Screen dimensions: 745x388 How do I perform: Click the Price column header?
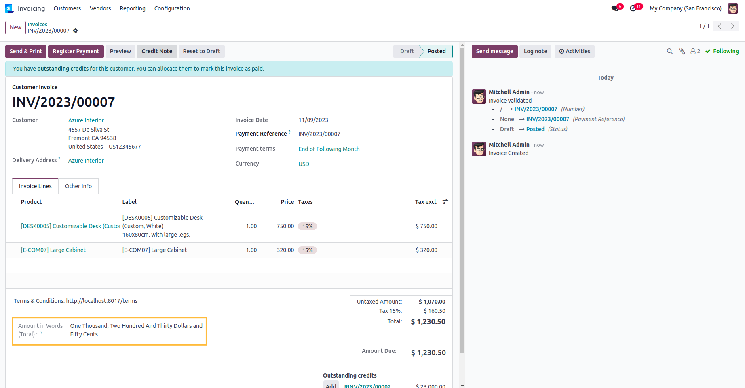point(287,202)
